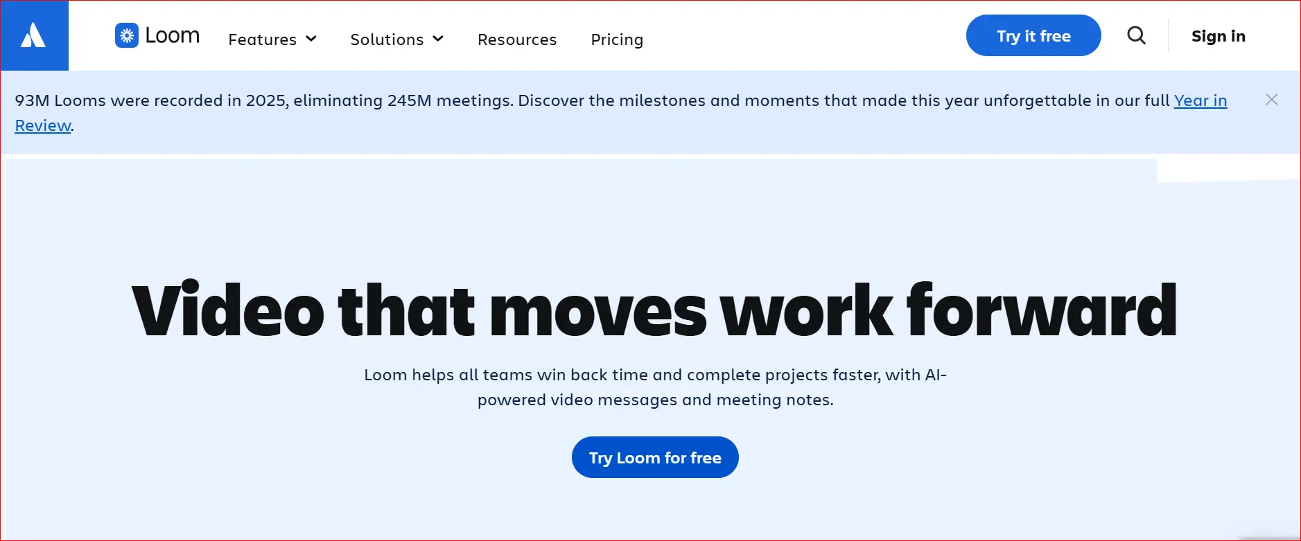Click the 'Review' link on the banner's second line
This screenshot has height=541, width=1301.
click(43, 125)
